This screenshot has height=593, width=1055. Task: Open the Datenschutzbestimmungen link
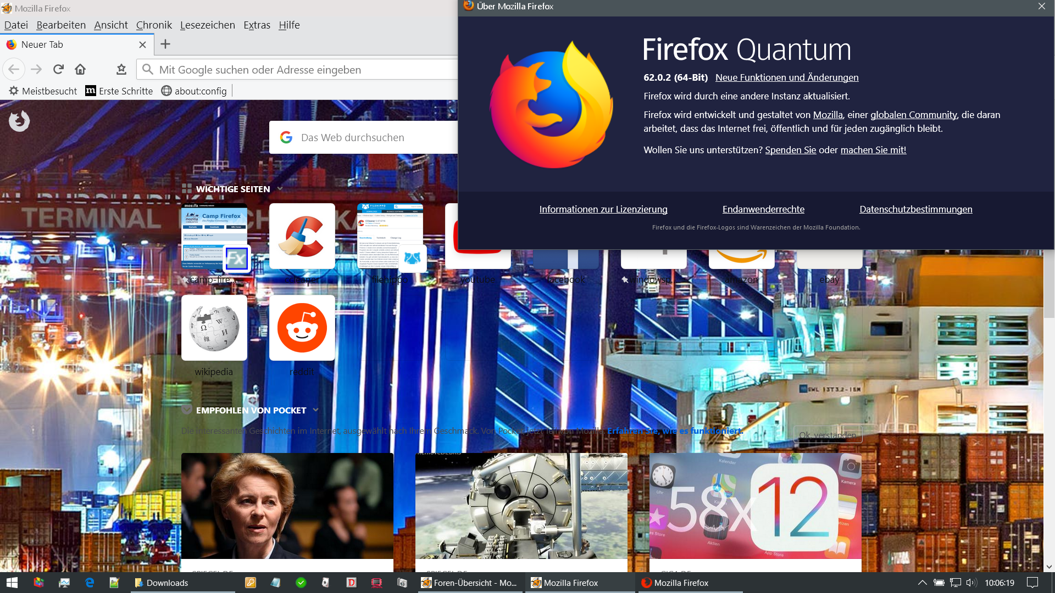coord(916,209)
